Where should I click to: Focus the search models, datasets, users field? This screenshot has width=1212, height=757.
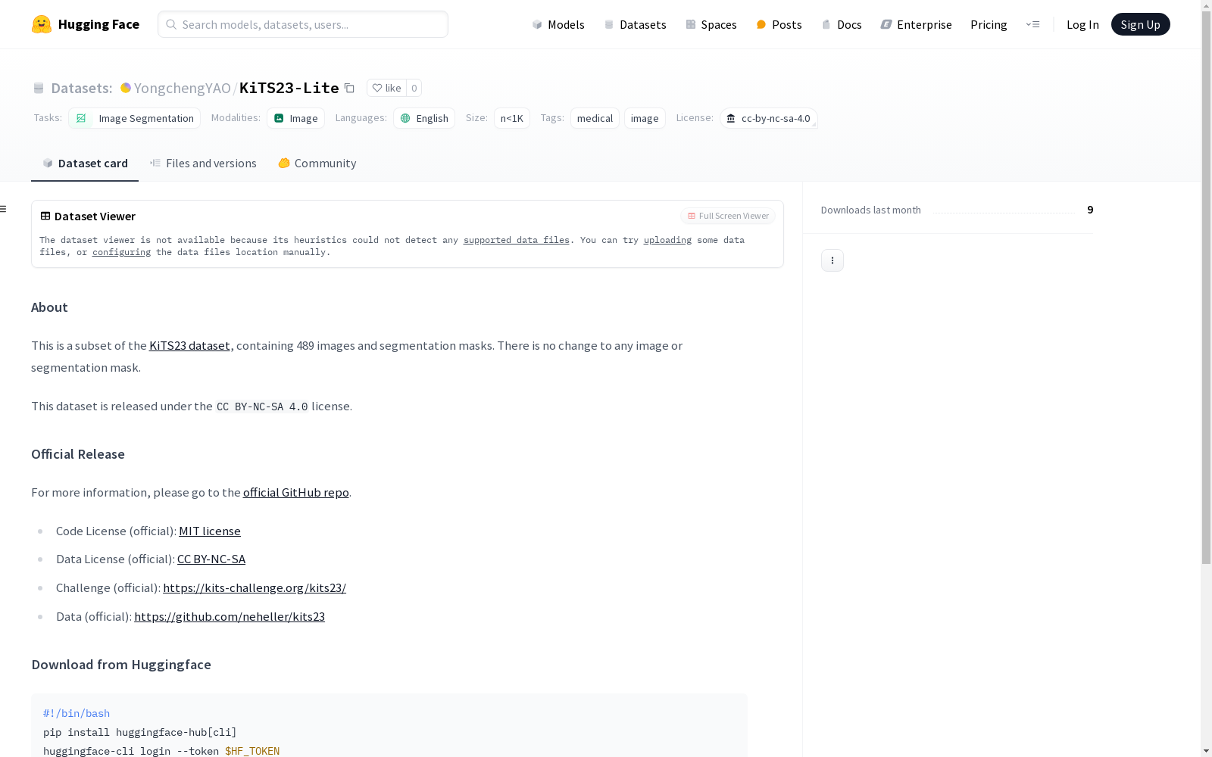pos(303,24)
